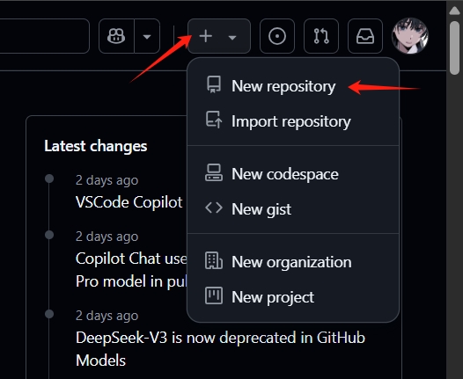Select New organization menu entry

293,262
